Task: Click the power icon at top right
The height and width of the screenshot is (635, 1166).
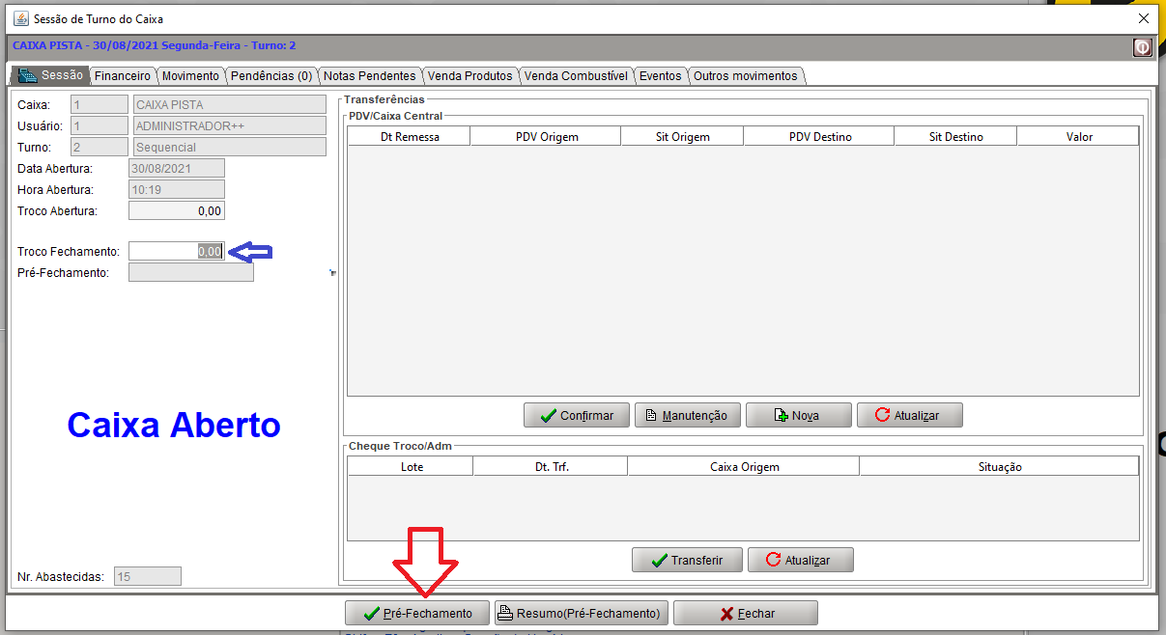Action: pyautogui.click(x=1143, y=47)
